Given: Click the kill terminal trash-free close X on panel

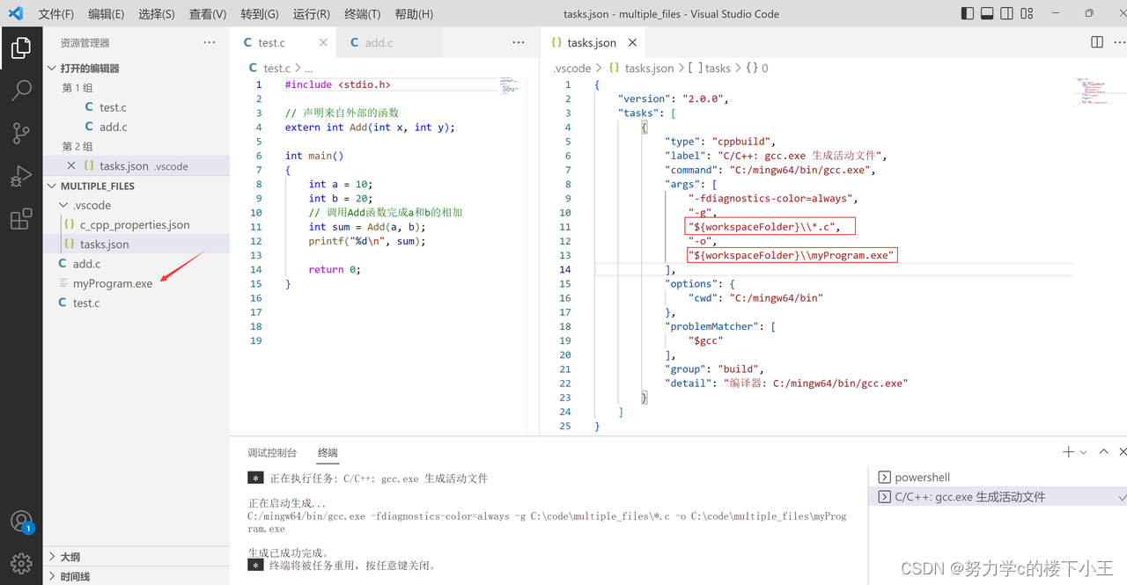Looking at the screenshot, I should [x=1122, y=451].
